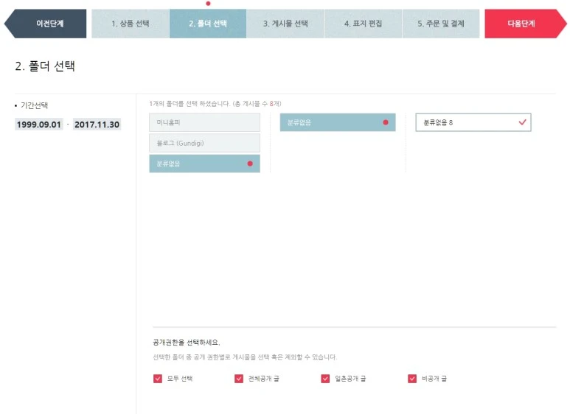Toggle the 비공개 글 checkbox
The height and width of the screenshot is (414, 570).
tap(412, 379)
